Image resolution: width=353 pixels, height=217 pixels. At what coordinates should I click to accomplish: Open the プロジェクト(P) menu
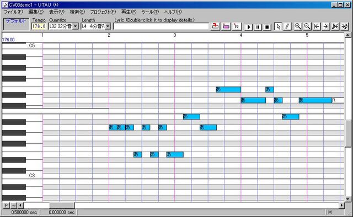coord(103,12)
